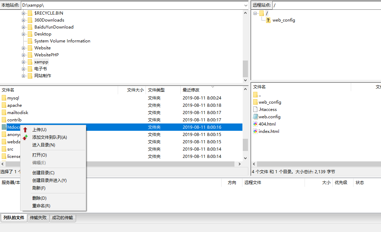This screenshot has width=381, height=232.
Task: Switch to the 传输失败 tab
Action: click(x=38, y=218)
